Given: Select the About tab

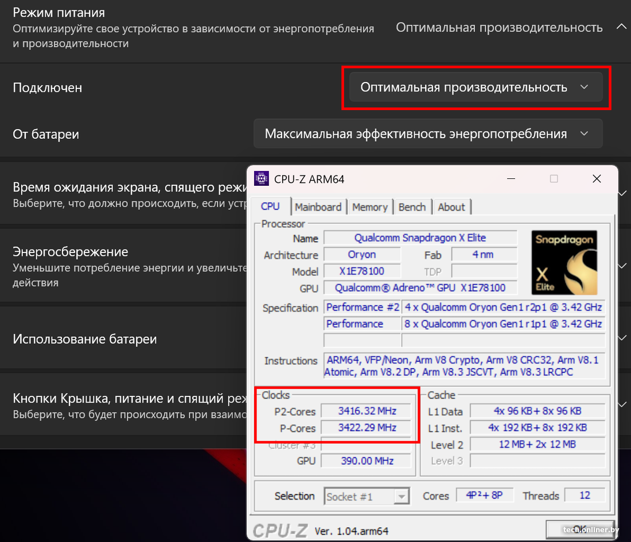Looking at the screenshot, I should coord(451,207).
